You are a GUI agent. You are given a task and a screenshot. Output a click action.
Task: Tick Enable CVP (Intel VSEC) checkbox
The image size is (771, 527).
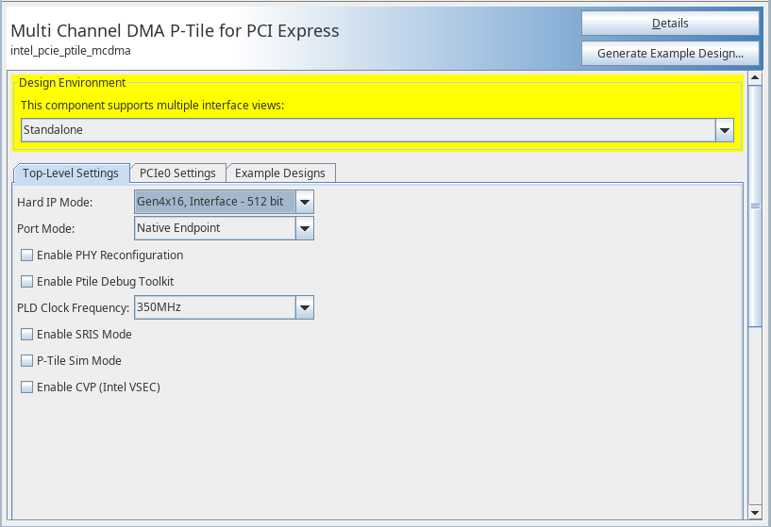pyautogui.click(x=27, y=387)
